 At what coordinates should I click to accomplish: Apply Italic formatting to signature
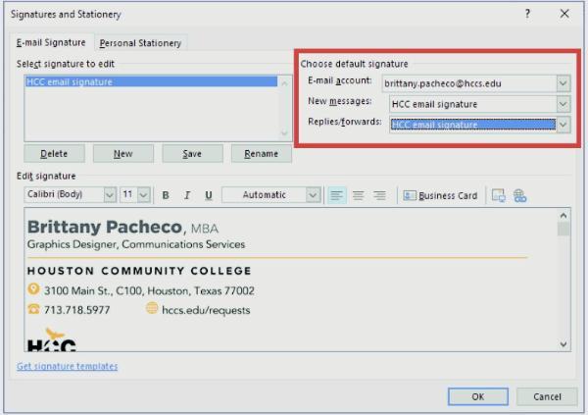[187, 195]
